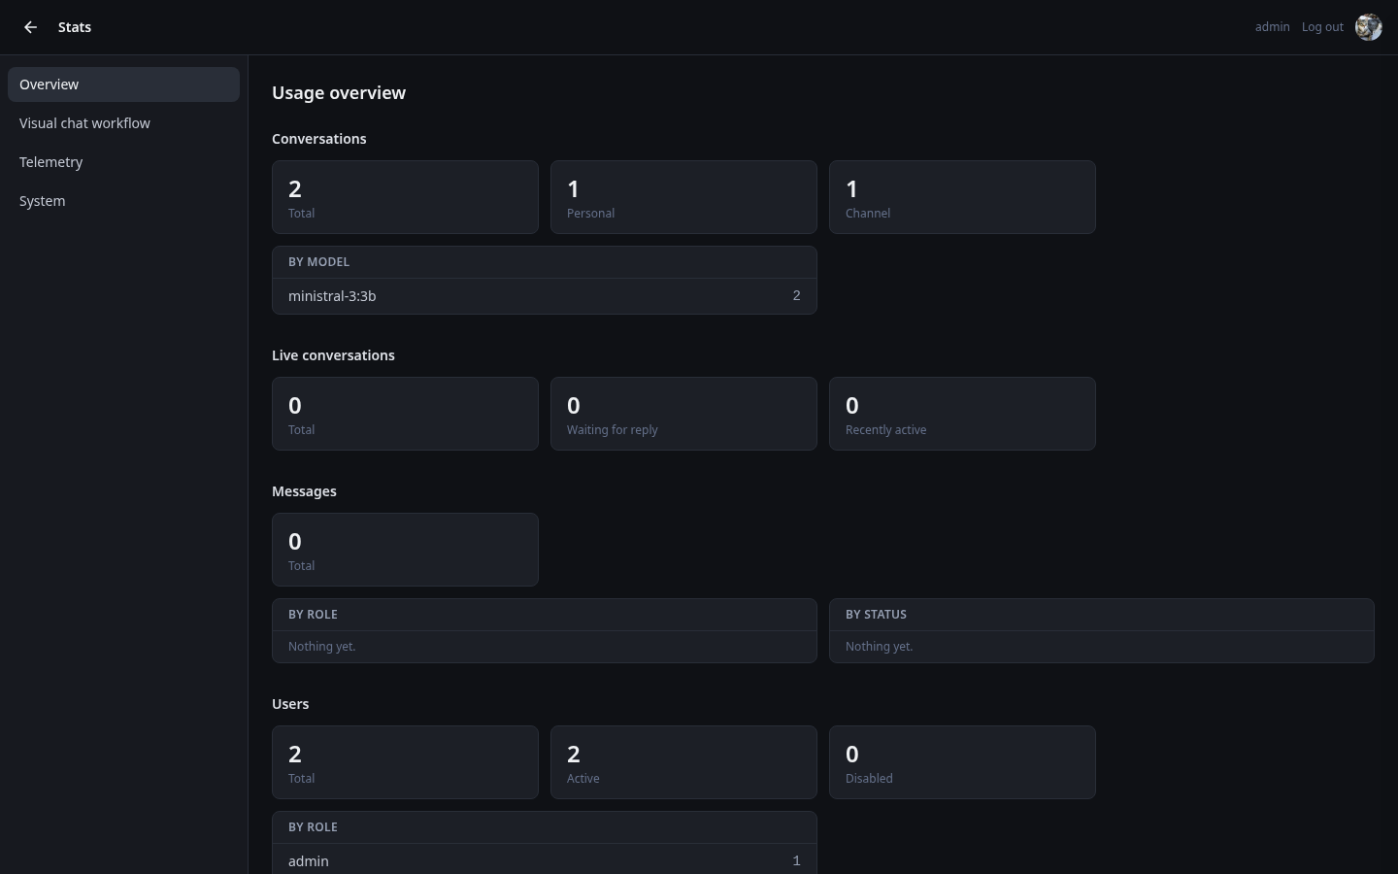The width and height of the screenshot is (1398, 874).
Task: Open the Visual chat workflow page
Action: pos(123,123)
